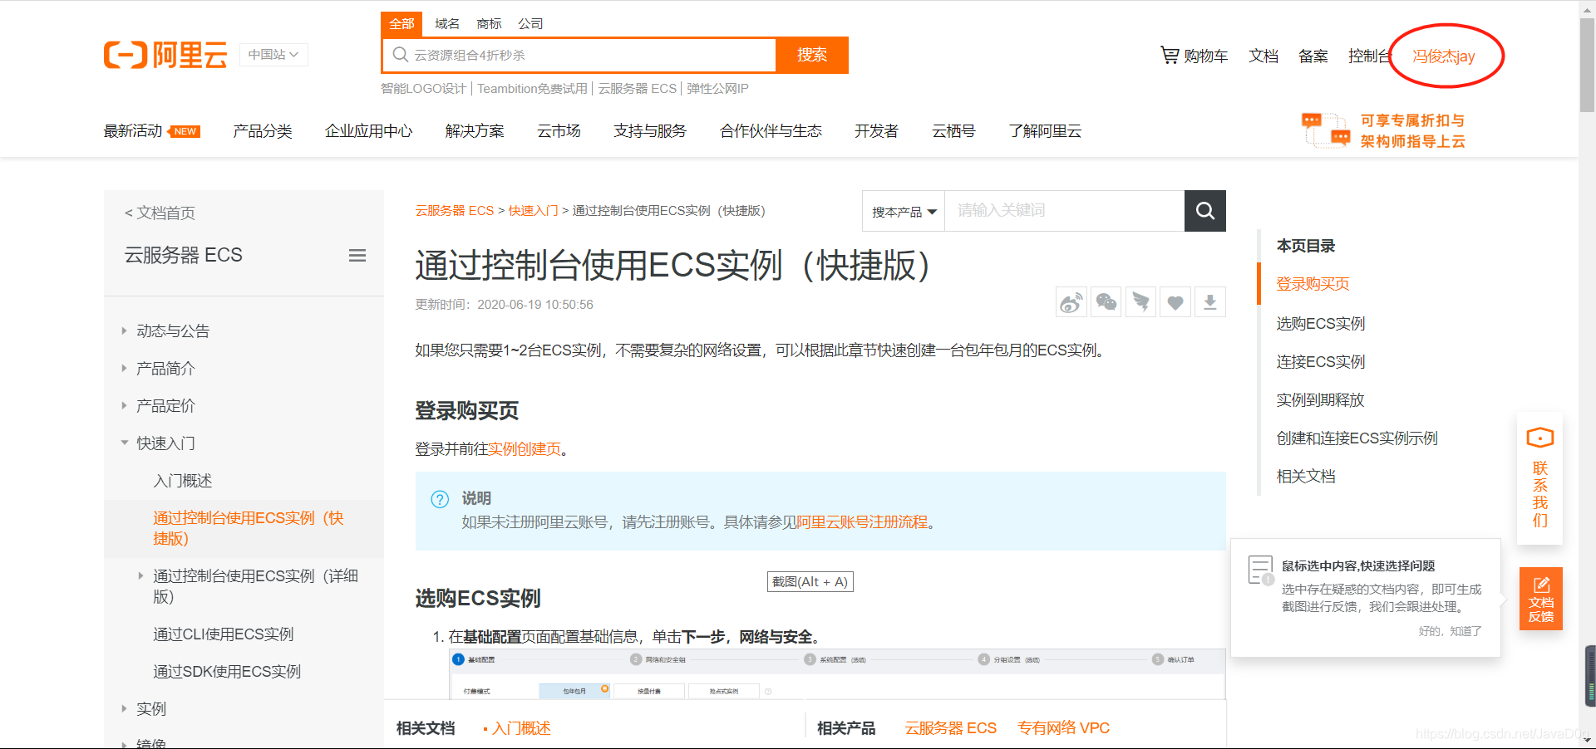Viewport: 1596px width, 749px height.
Task: Open 入门概述 in sidebar tree
Action: [183, 481]
